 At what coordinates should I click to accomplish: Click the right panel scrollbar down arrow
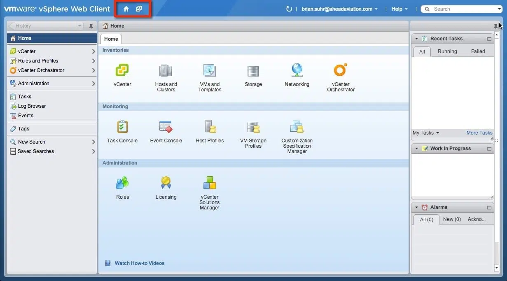[x=496, y=268]
